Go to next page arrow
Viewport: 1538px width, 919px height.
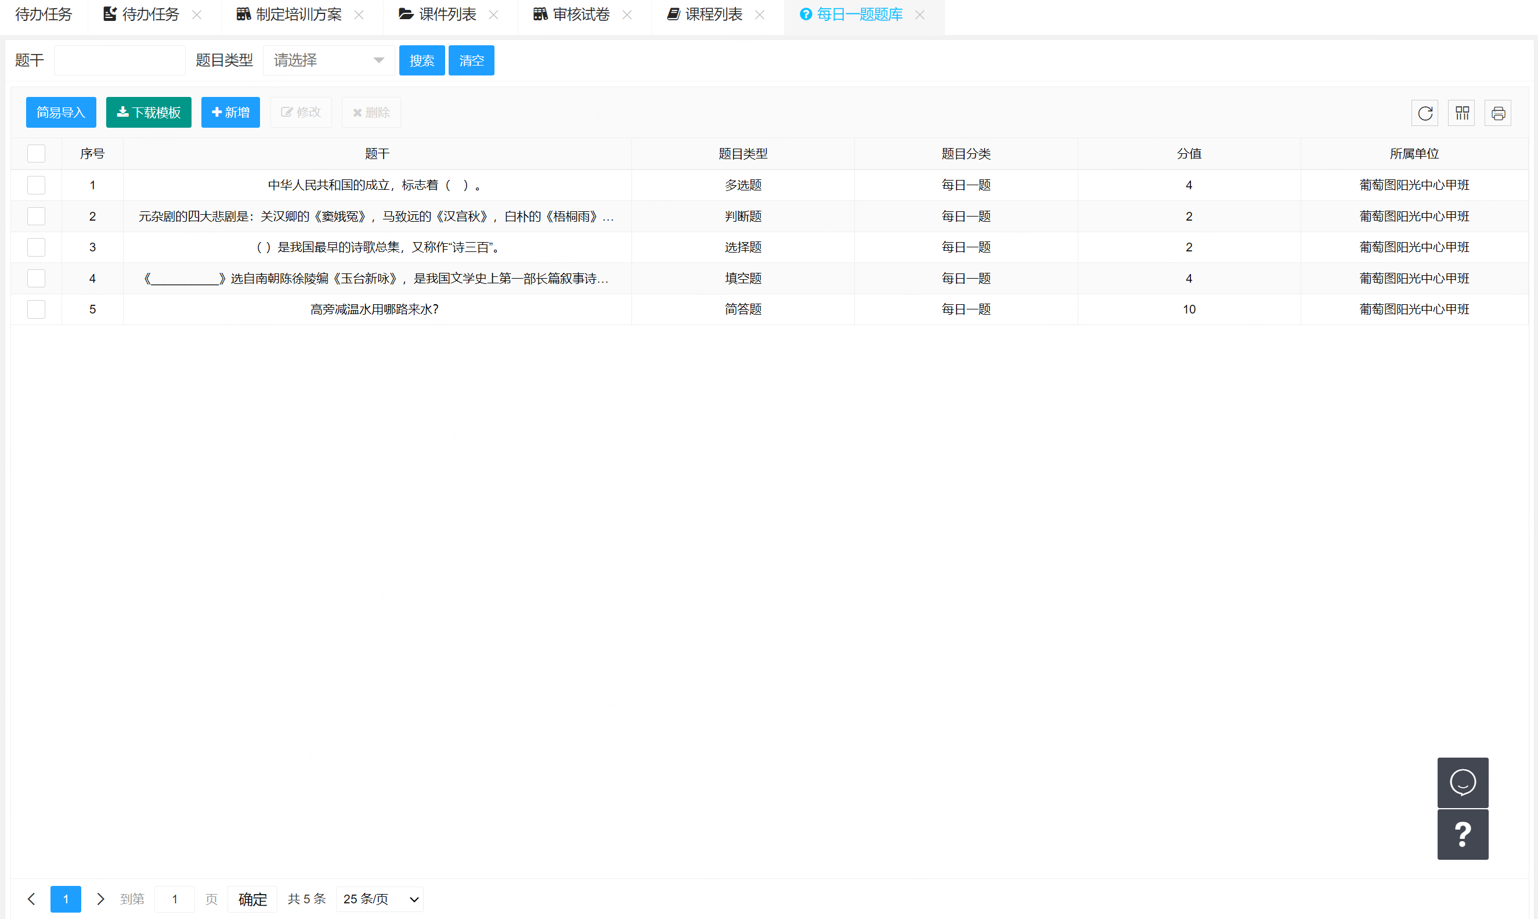(x=100, y=899)
